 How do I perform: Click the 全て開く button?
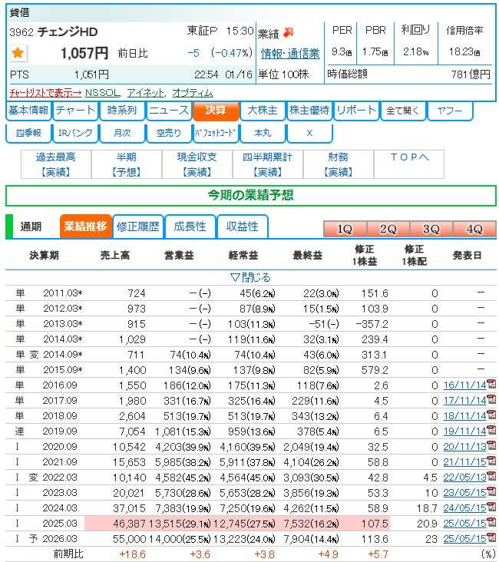coord(403,111)
